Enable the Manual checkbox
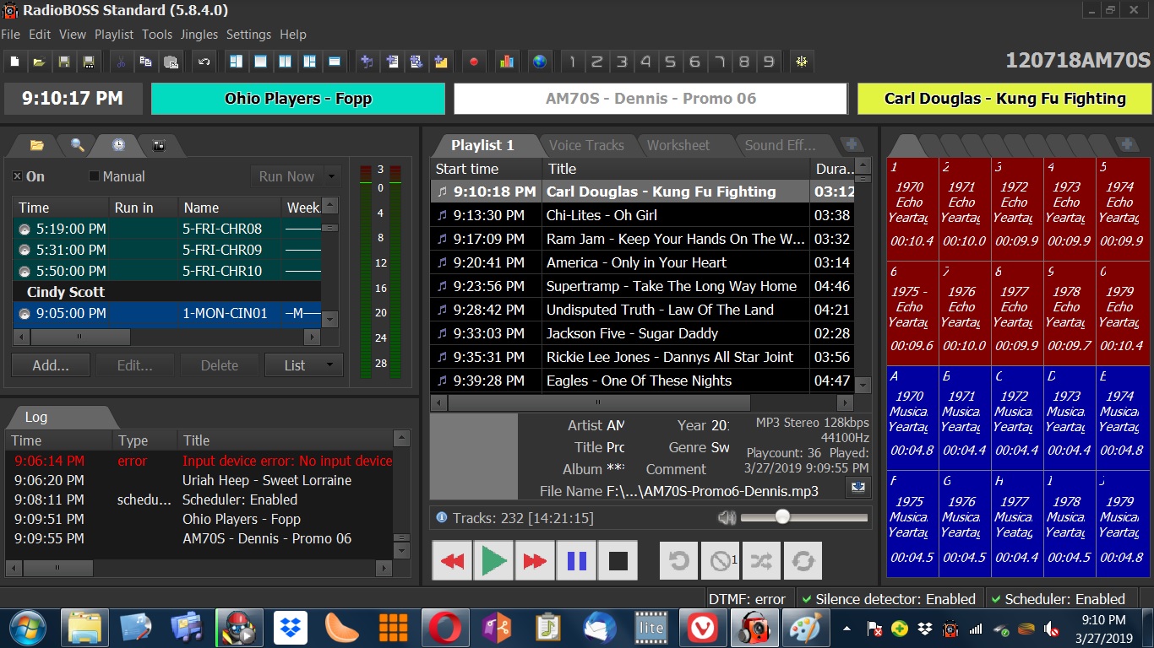 94,176
